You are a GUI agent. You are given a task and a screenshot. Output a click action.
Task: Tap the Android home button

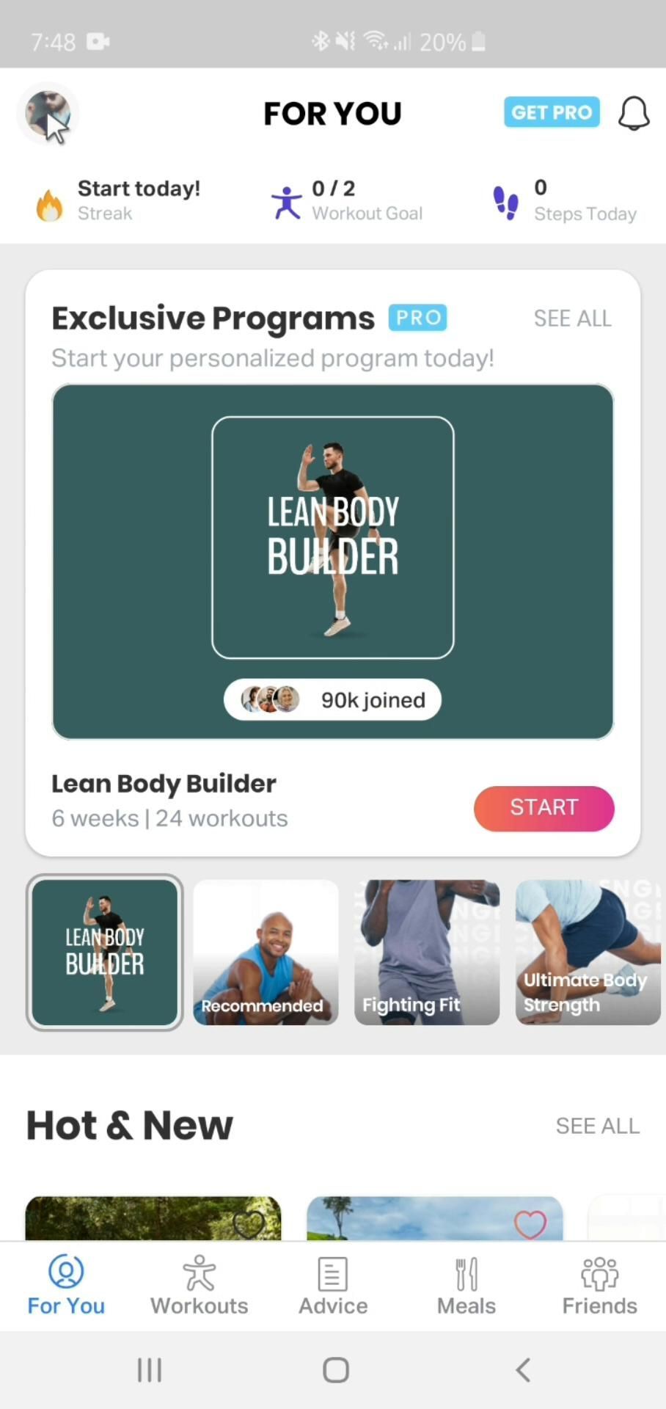pyautogui.click(x=336, y=1369)
